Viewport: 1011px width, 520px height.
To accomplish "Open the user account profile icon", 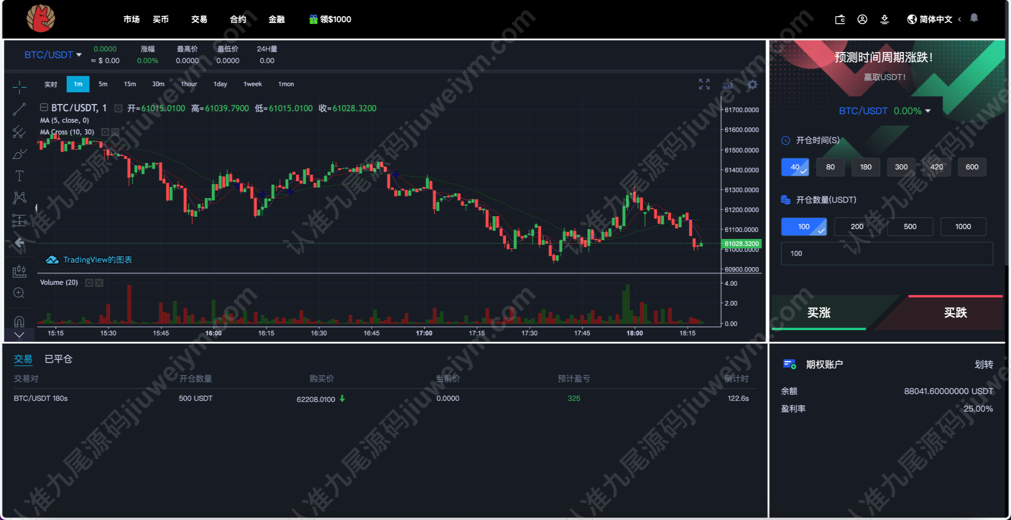I will [862, 19].
